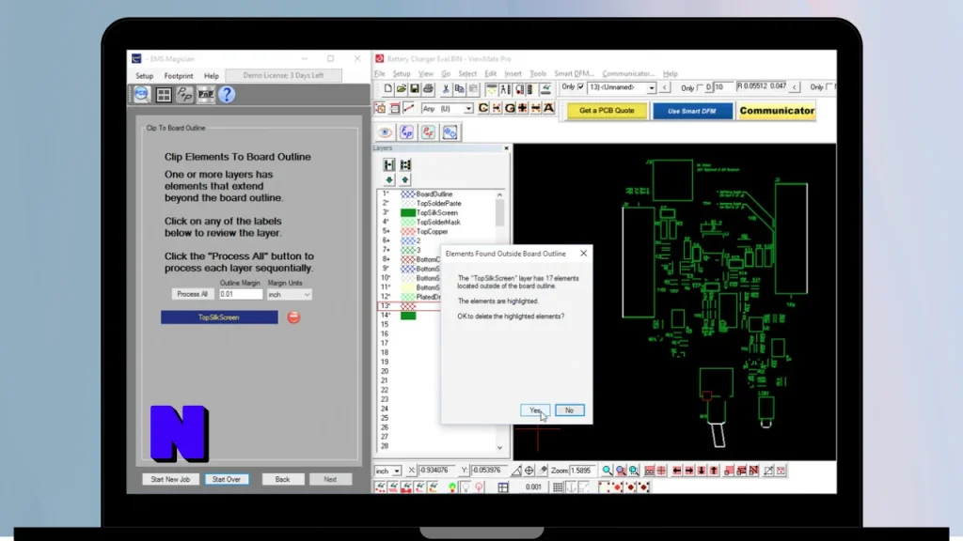
Task: Open the Setup menu in EMS Magician
Action: [144, 76]
